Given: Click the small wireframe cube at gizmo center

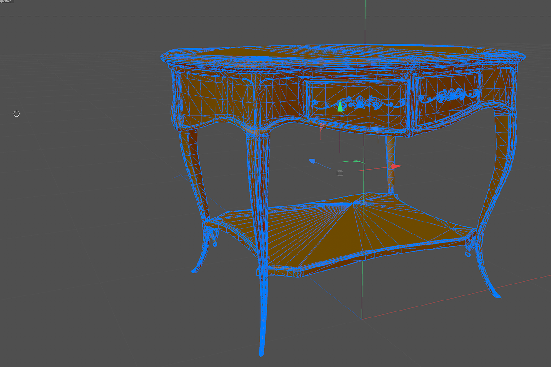Looking at the screenshot, I should point(340,173).
